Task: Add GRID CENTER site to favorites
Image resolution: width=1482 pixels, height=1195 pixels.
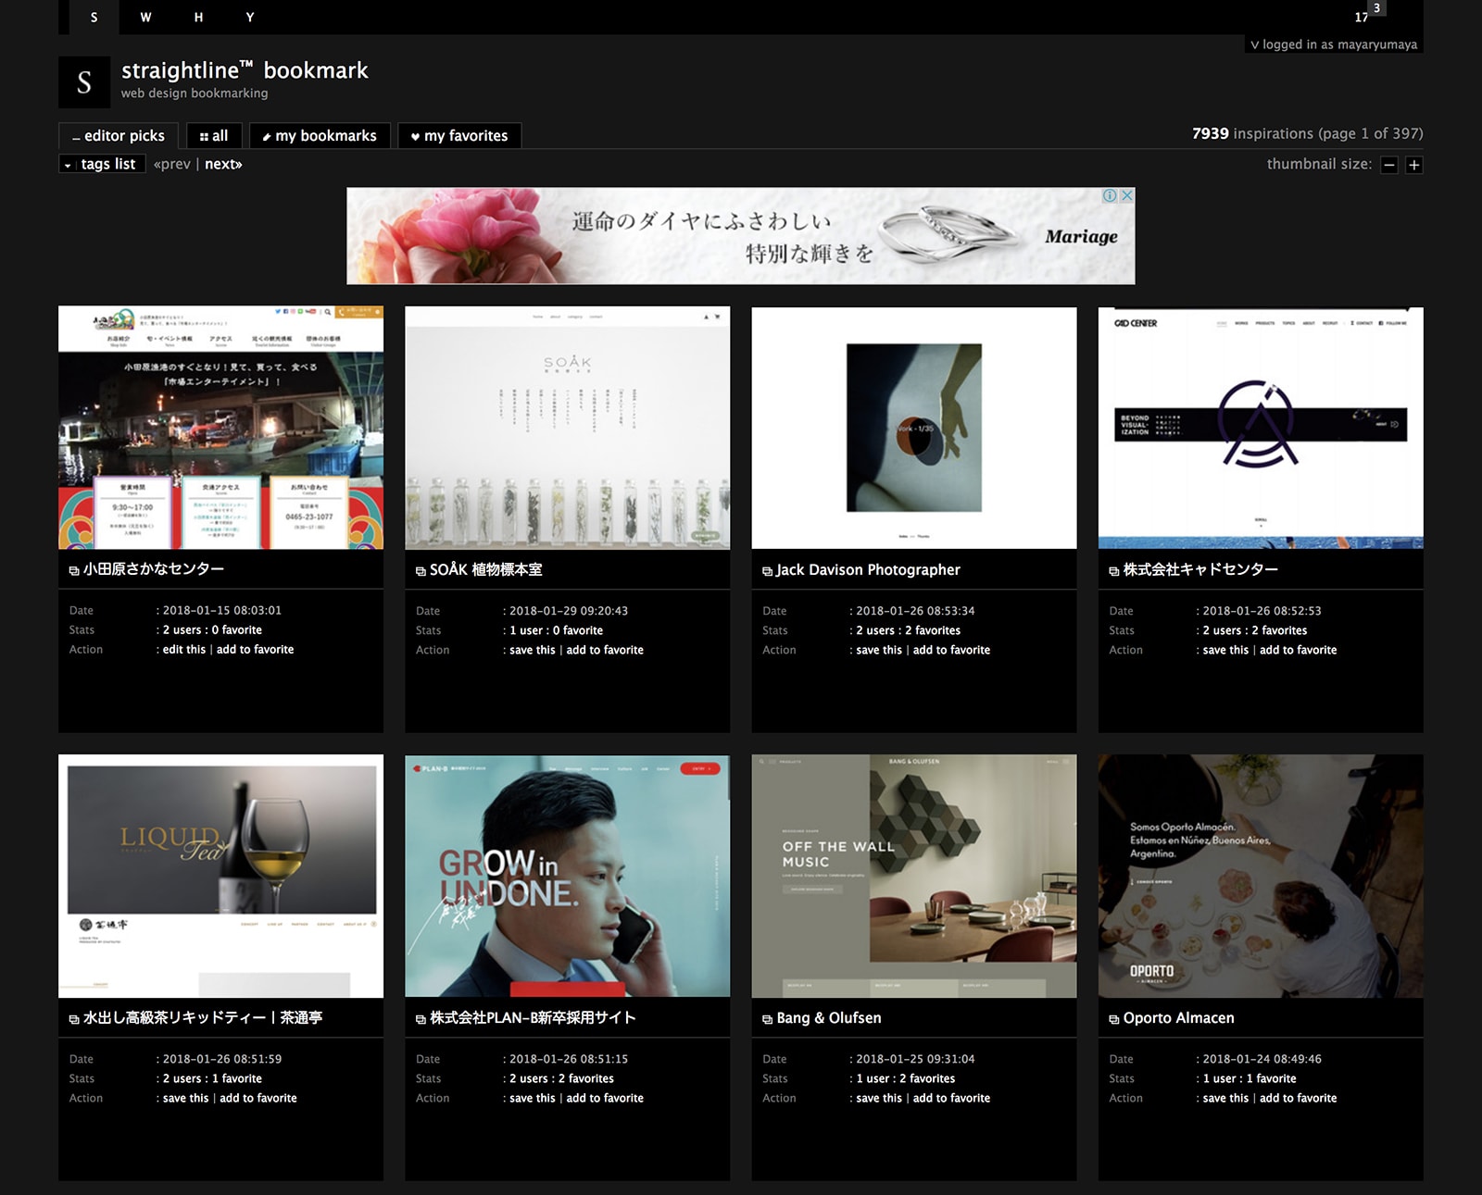Action: click(1298, 650)
